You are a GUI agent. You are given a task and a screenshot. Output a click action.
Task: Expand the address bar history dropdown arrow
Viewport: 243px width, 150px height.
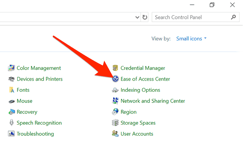[x=138, y=17]
